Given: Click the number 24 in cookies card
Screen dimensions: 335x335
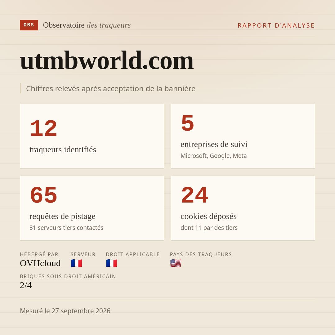Looking at the screenshot, I should [194, 195].
